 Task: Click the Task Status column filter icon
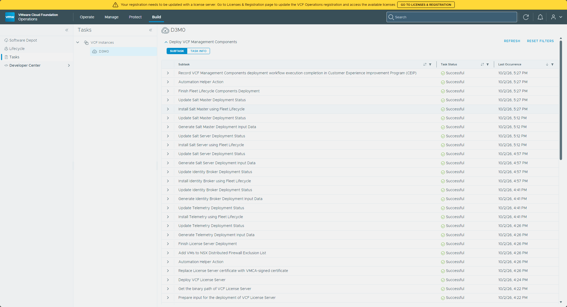pyautogui.click(x=488, y=64)
